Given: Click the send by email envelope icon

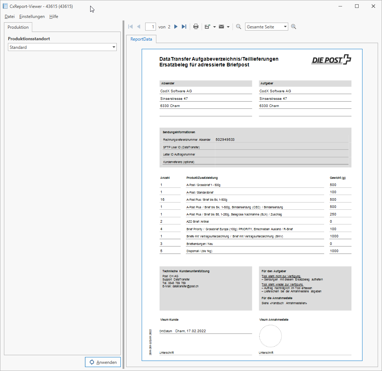Looking at the screenshot, I should (x=221, y=27).
